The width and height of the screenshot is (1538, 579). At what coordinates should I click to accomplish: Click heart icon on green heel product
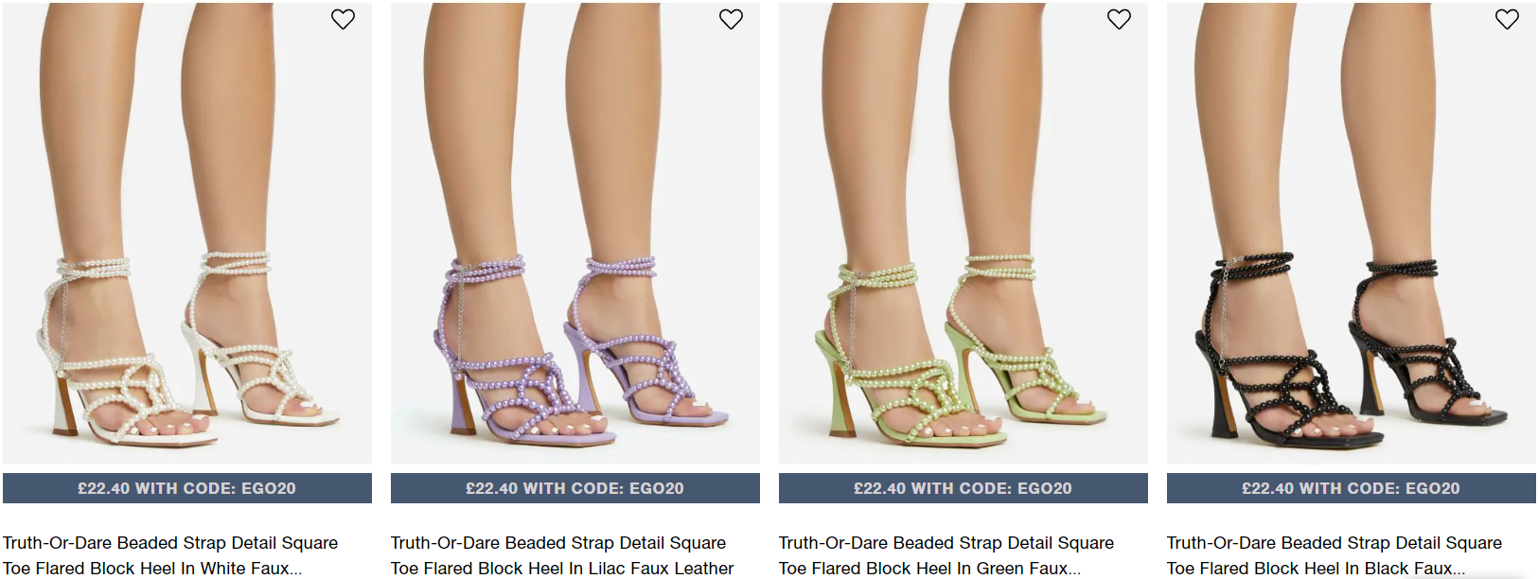[x=1119, y=19]
